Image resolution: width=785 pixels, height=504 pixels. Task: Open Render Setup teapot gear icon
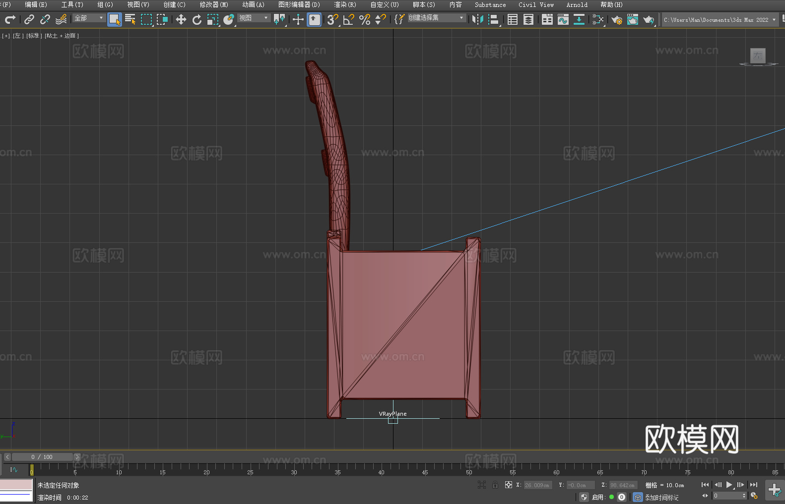click(x=617, y=19)
